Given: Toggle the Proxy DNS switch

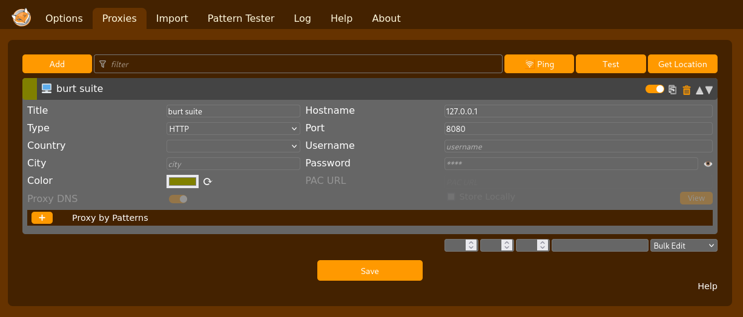Looking at the screenshot, I should [x=178, y=198].
